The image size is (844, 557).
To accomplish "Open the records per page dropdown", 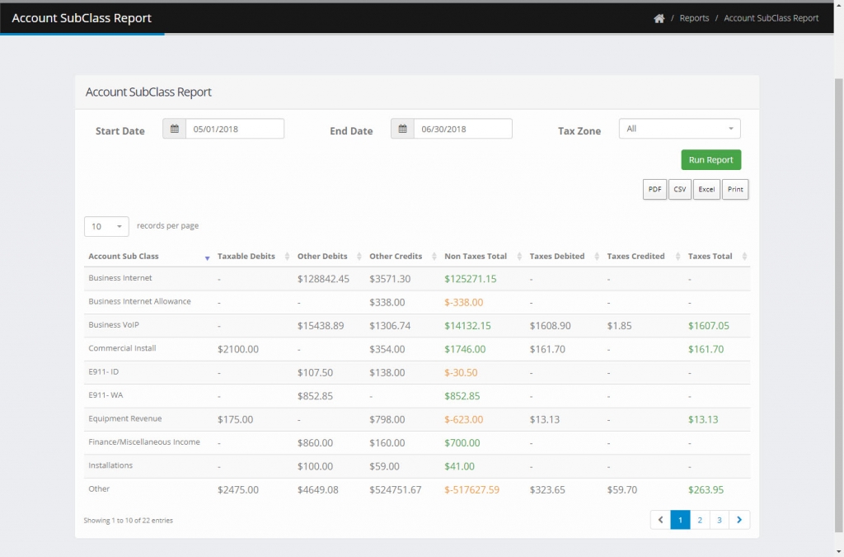I will 106,226.
